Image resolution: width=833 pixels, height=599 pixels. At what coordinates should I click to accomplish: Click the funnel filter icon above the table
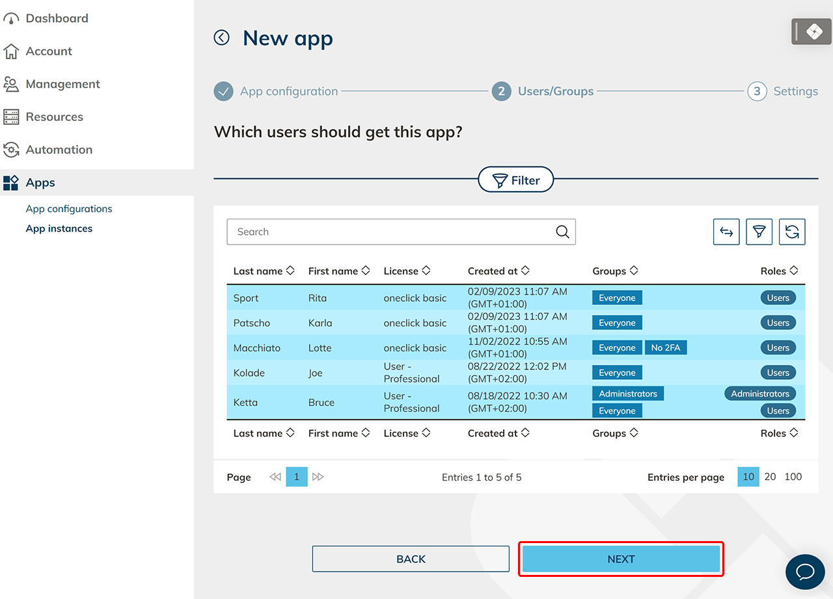coord(759,232)
